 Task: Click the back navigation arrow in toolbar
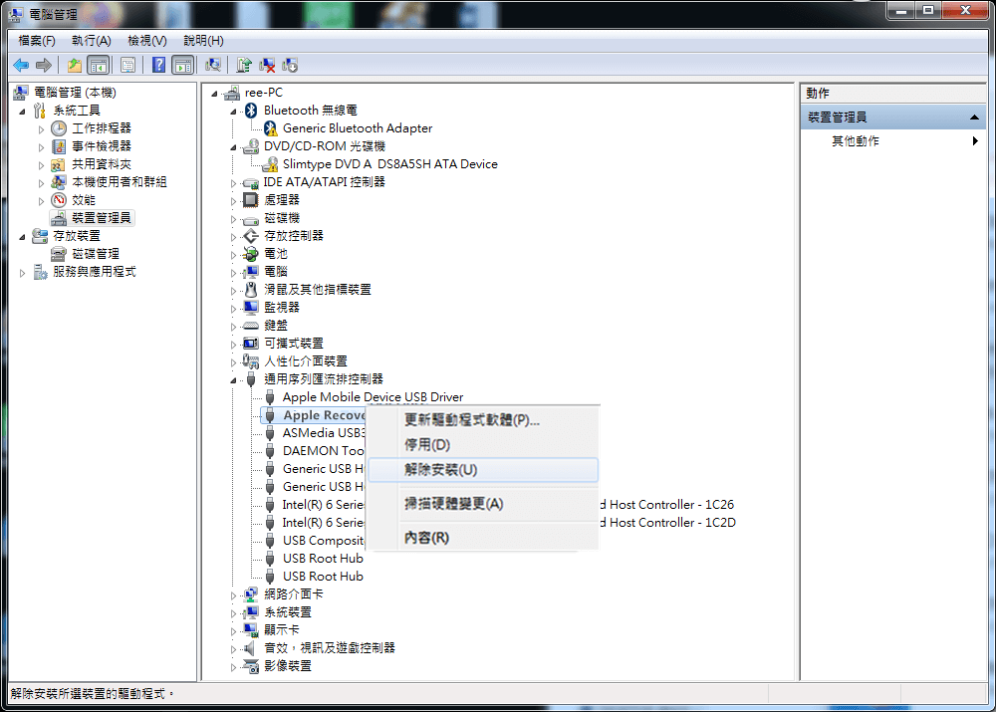21,65
